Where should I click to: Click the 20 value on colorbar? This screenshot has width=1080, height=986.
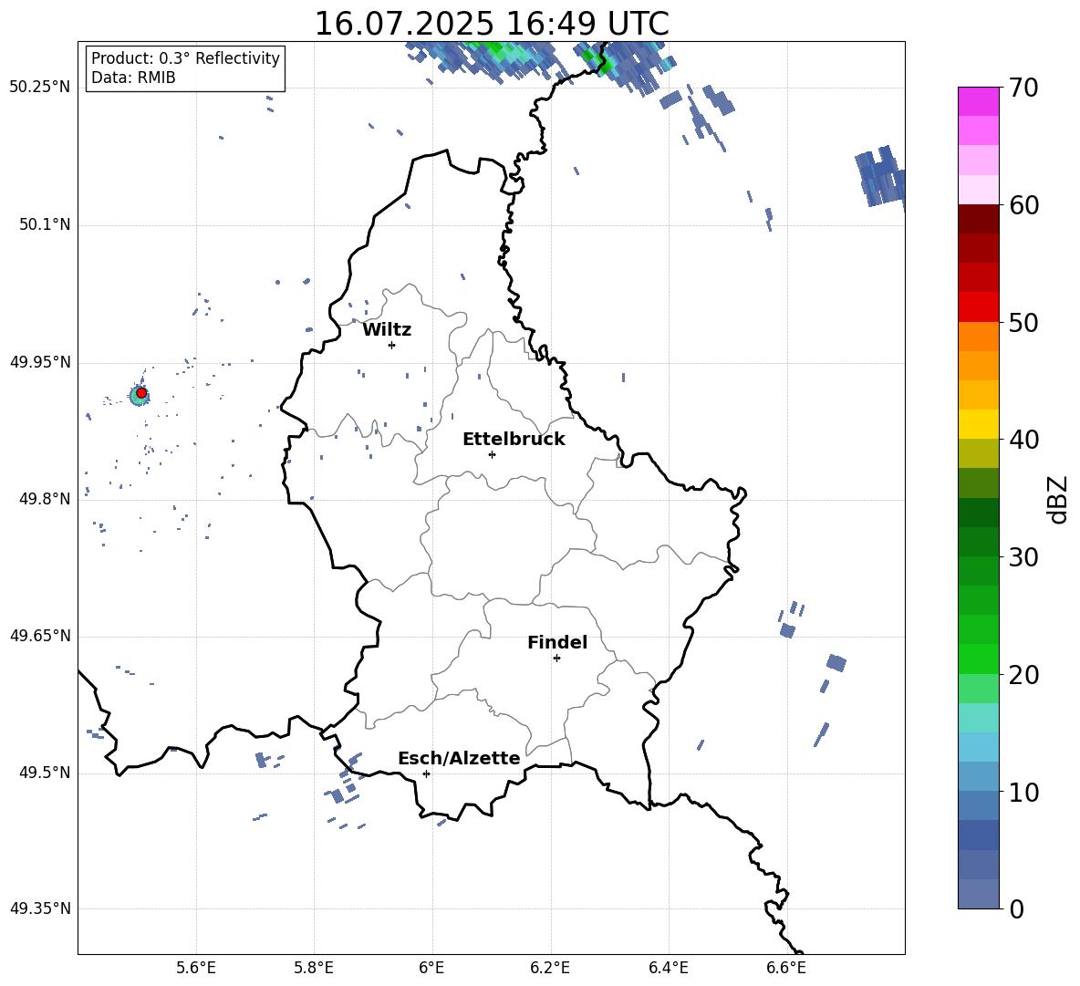(1023, 675)
